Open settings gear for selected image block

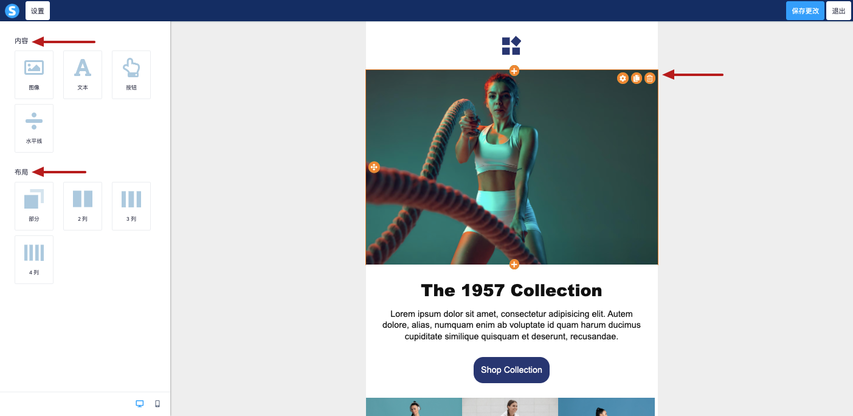[623, 78]
